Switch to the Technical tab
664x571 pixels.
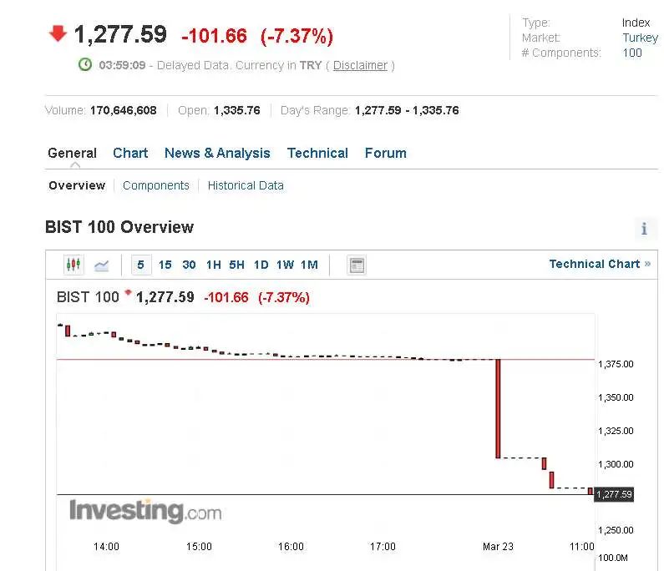pyautogui.click(x=317, y=153)
